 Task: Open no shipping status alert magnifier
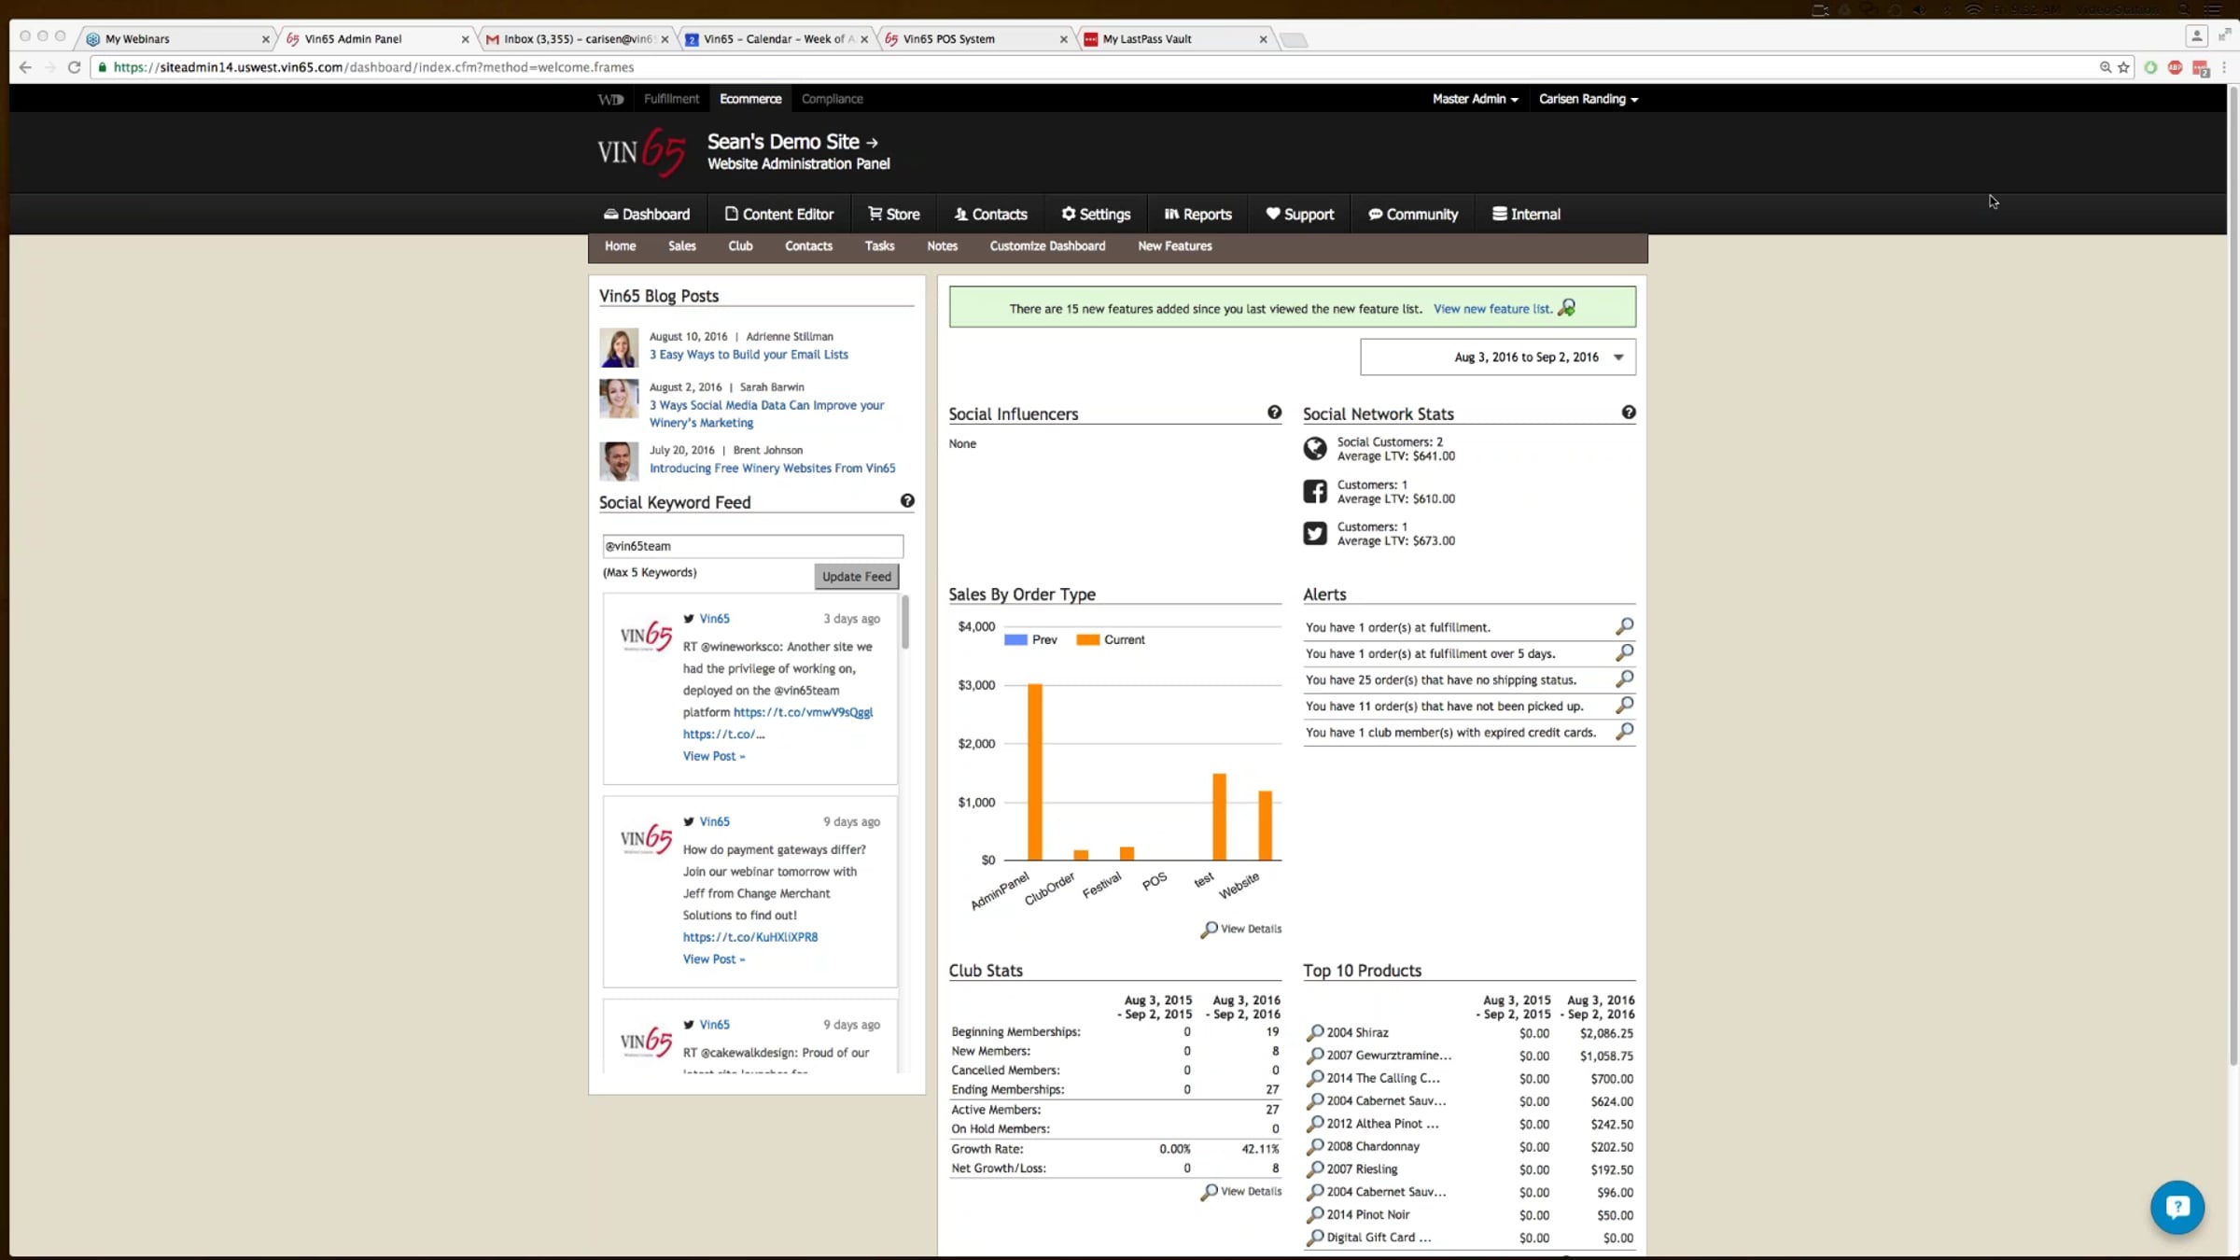pos(1624,679)
